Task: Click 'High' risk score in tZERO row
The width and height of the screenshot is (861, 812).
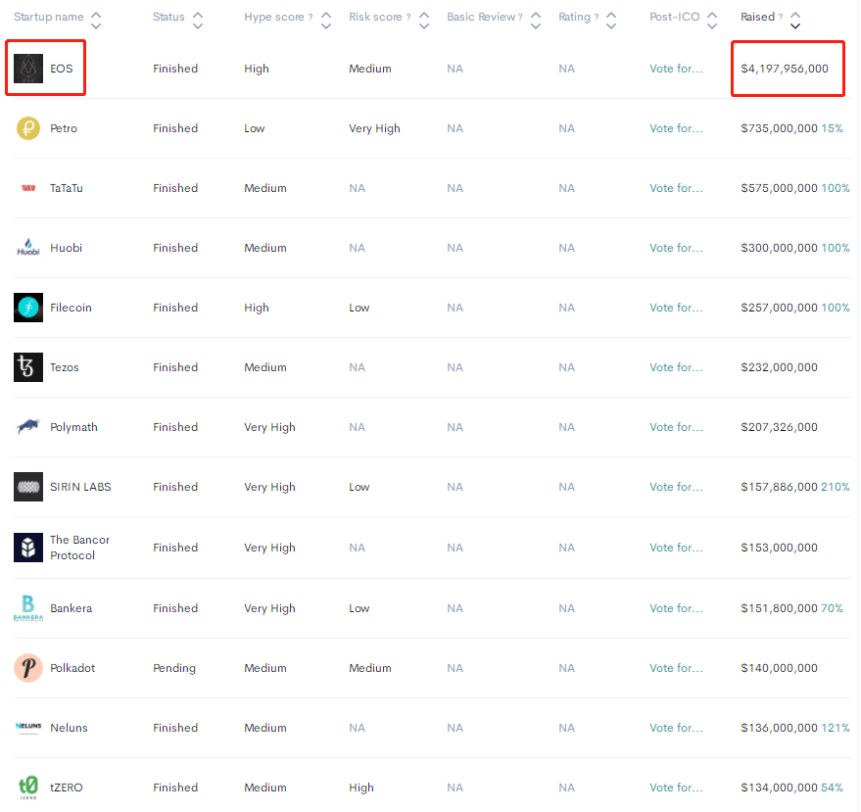Action: click(361, 788)
